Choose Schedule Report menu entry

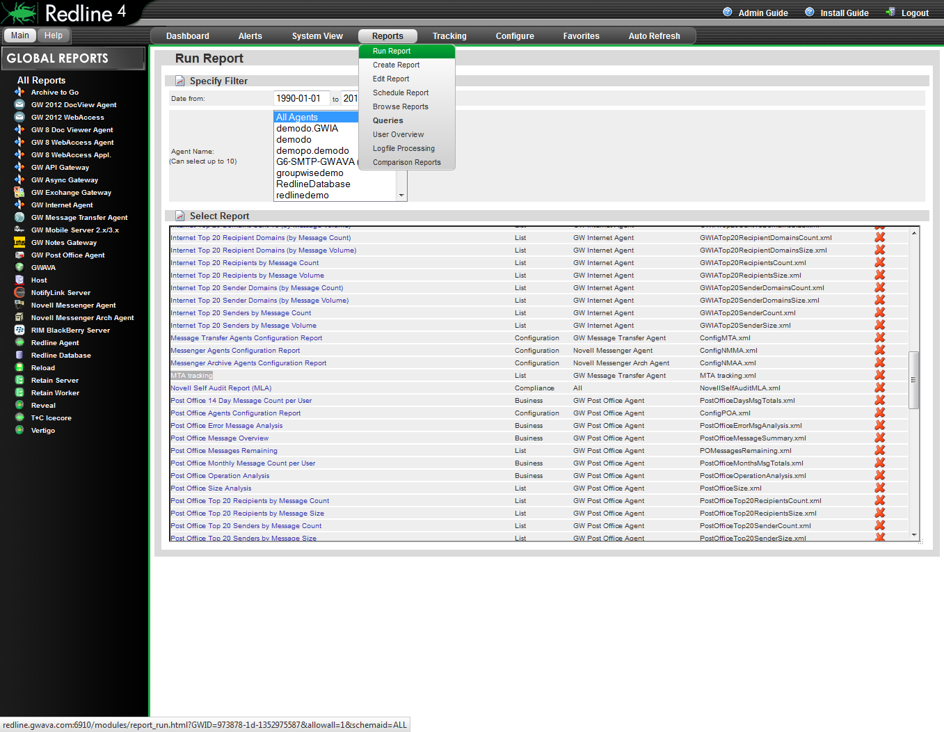click(401, 93)
